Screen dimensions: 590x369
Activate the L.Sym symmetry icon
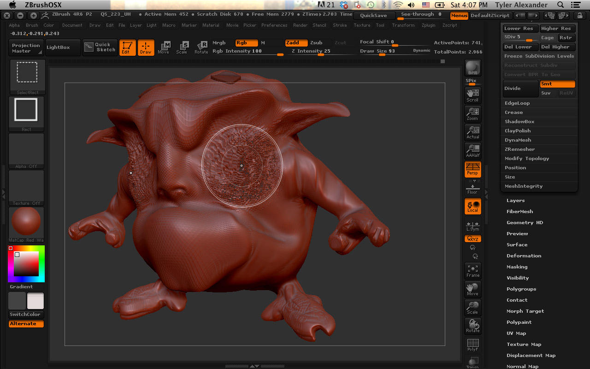tap(472, 226)
